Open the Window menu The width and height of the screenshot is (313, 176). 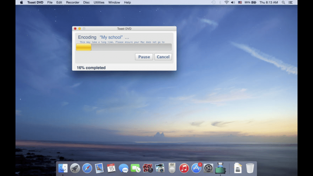click(114, 3)
